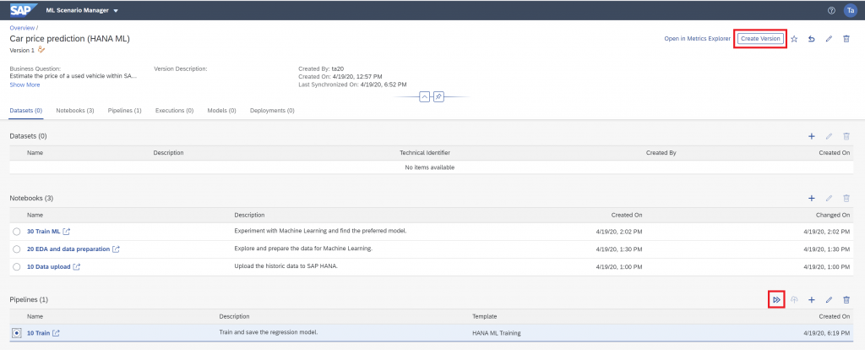Click the Datasets Created By column header
This screenshot has height=350, width=865.
click(x=661, y=152)
